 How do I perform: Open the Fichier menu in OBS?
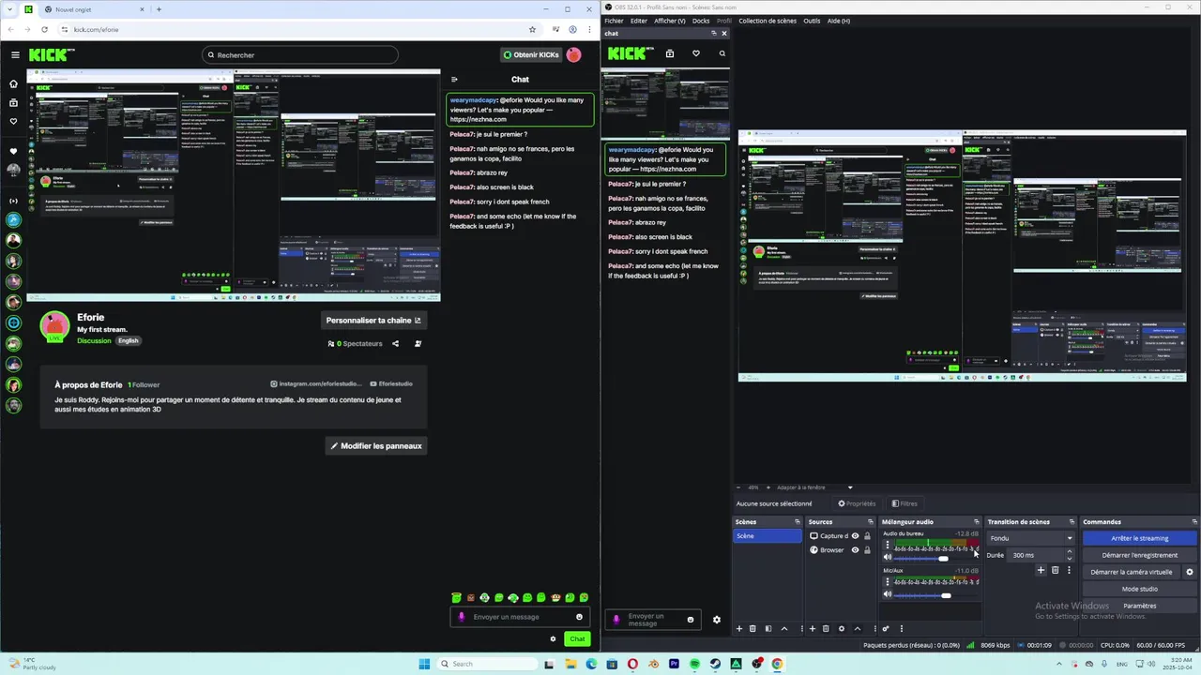(615, 21)
